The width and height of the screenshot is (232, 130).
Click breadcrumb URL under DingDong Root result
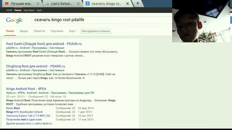35,70
